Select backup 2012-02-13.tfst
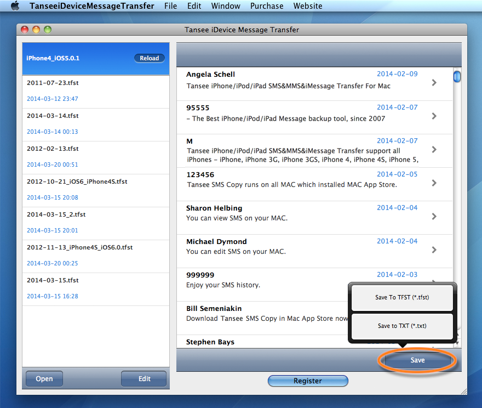The height and width of the screenshot is (408, 482). [96, 157]
